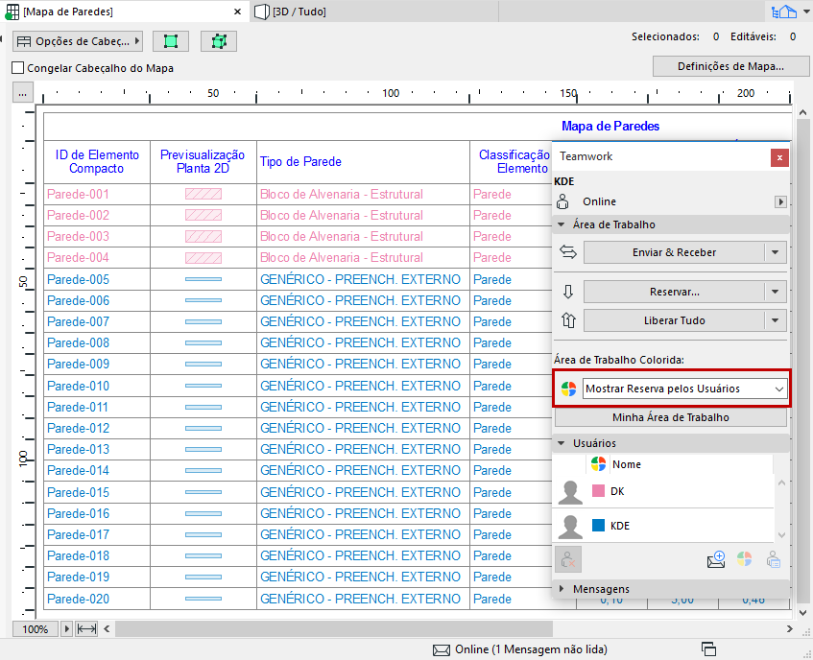Click the user settings icon below user list
This screenshot has height=660, width=813.
pos(774,561)
